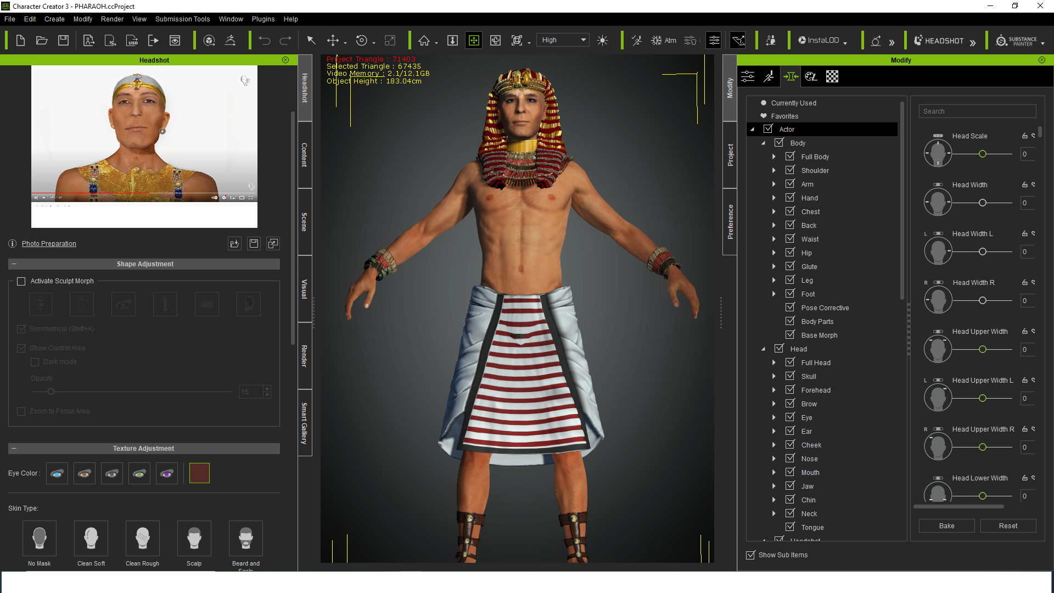Open the Modify menu
This screenshot has width=1054, height=593.
pos(83,19)
